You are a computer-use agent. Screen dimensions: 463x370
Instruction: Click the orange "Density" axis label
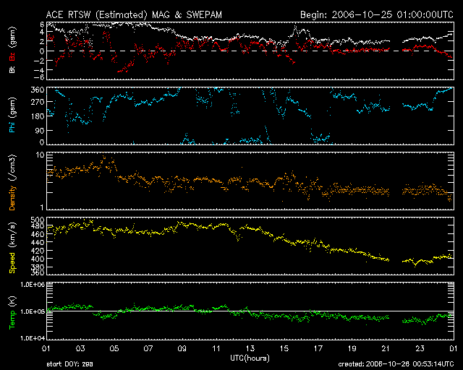point(12,198)
